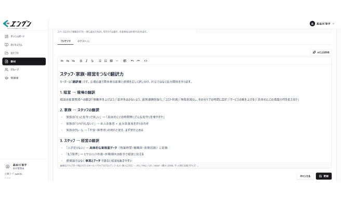Screen dimensions: 341x200
Task: Click the bullet 「もう限界」
Action: click(105, 154)
